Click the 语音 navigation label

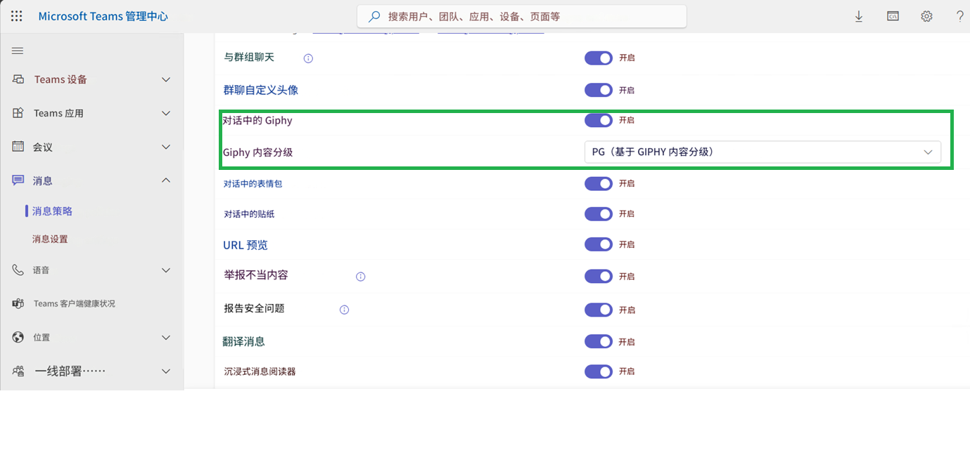pos(41,270)
